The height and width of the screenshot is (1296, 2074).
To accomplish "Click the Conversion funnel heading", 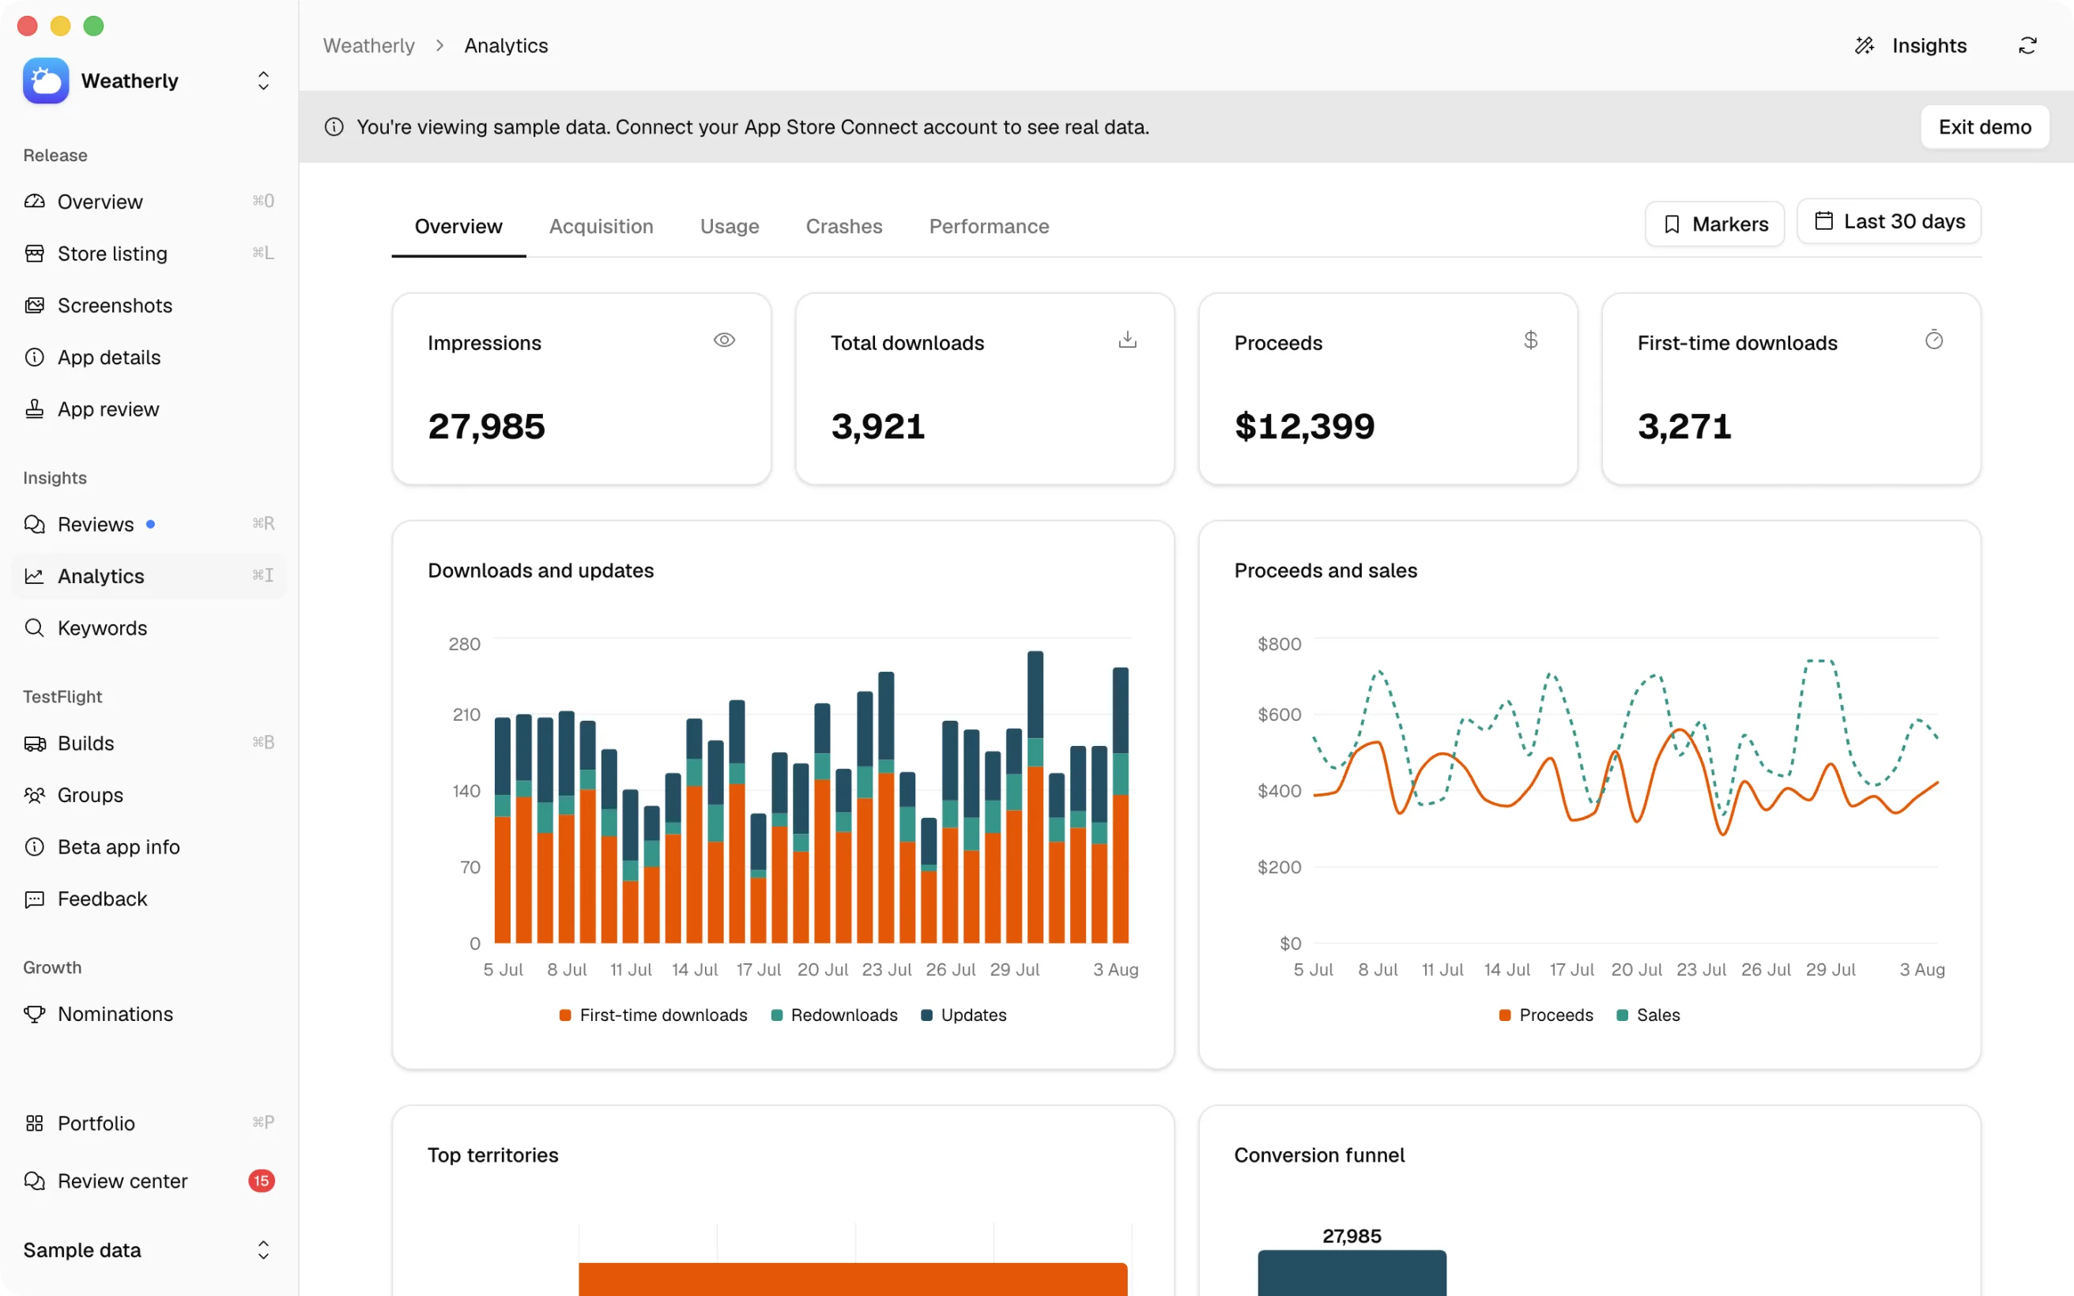I will tap(1319, 1155).
